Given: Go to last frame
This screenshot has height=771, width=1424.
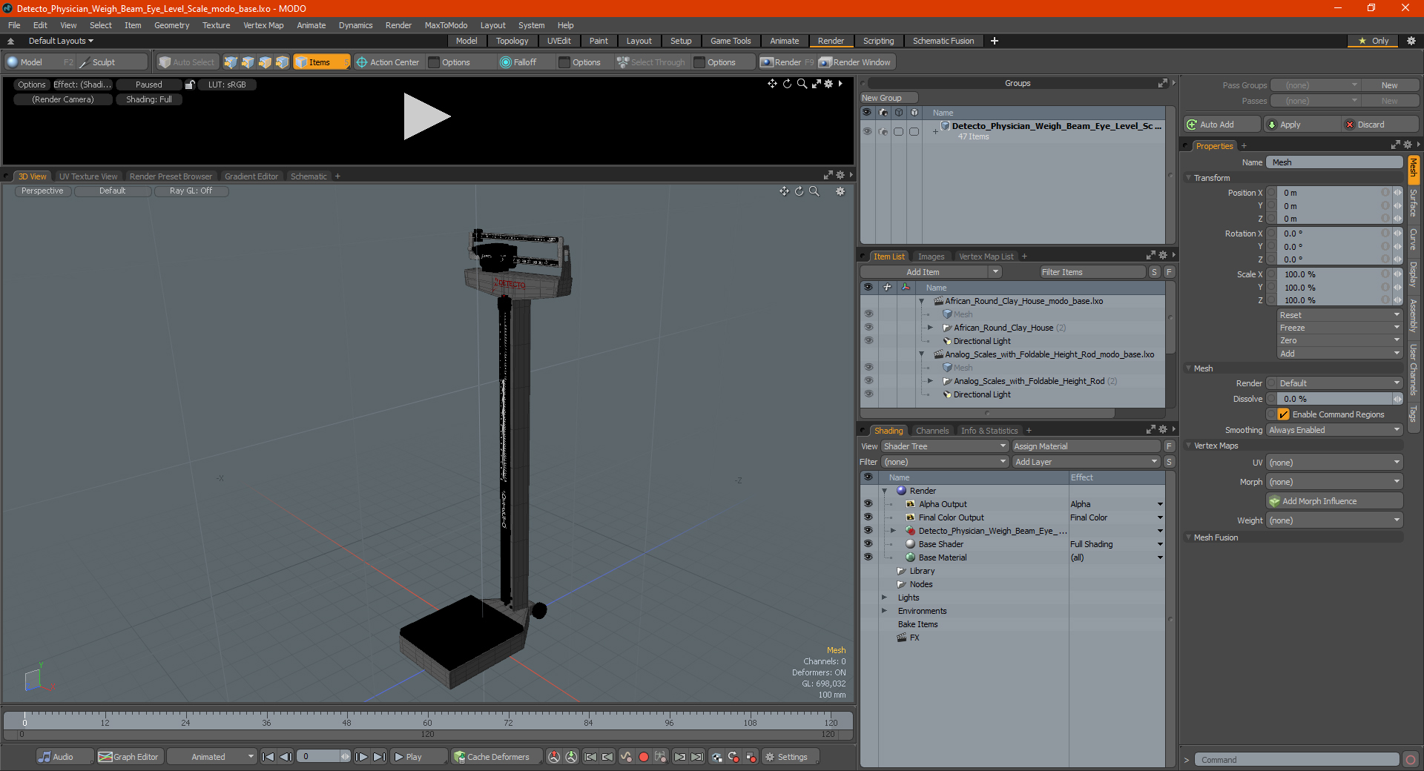Looking at the screenshot, I should [379, 757].
